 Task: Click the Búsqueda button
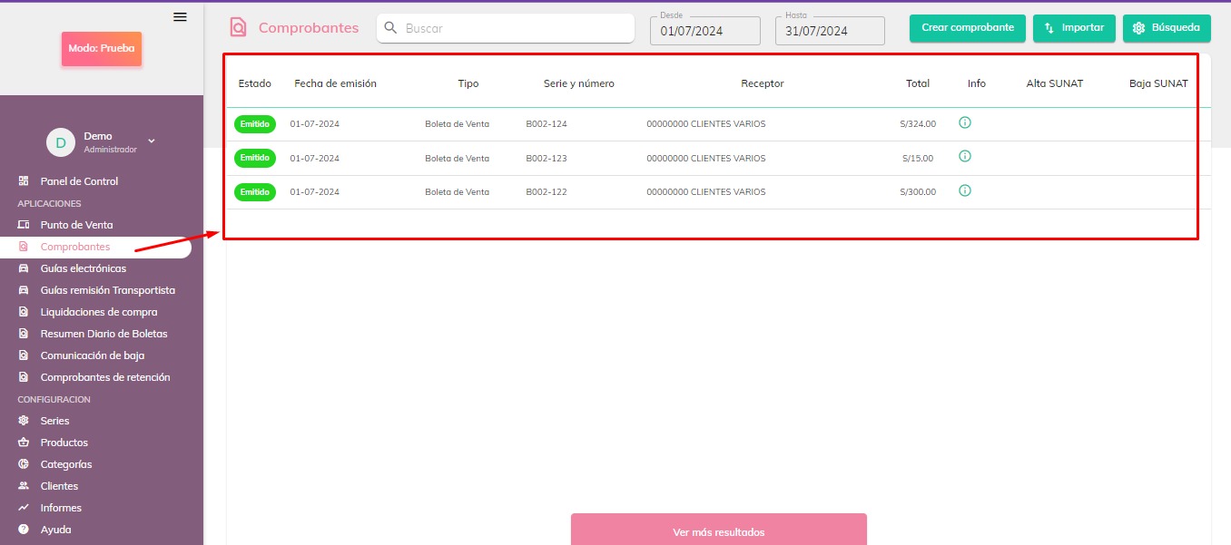point(1166,28)
